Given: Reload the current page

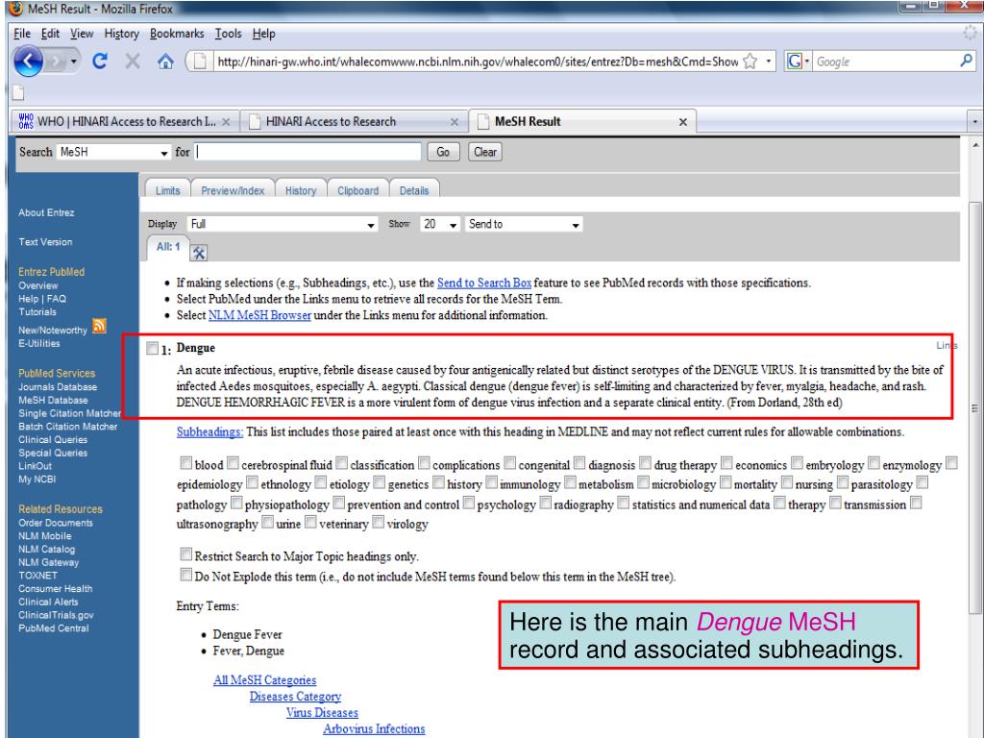Looking at the screenshot, I should tap(100, 61).
